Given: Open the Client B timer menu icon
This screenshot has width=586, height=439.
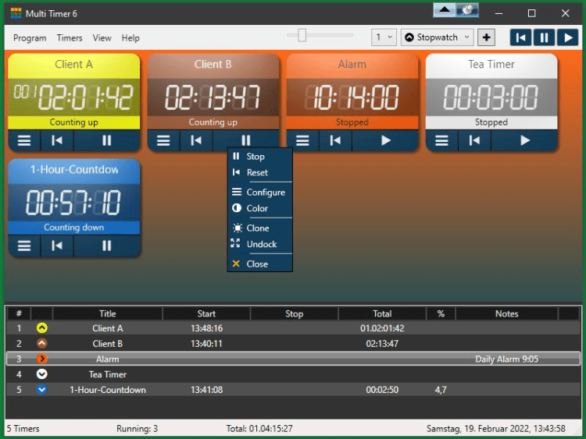Looking at the screenshot, I should pos(163,140).
